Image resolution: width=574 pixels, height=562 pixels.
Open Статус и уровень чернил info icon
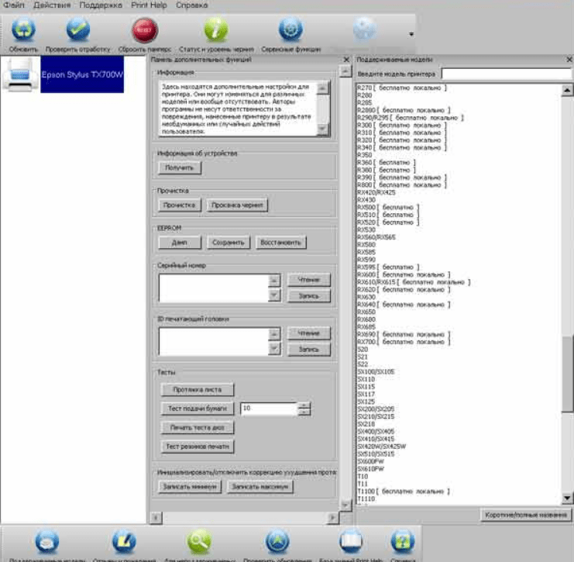click(x=216, y=30)
